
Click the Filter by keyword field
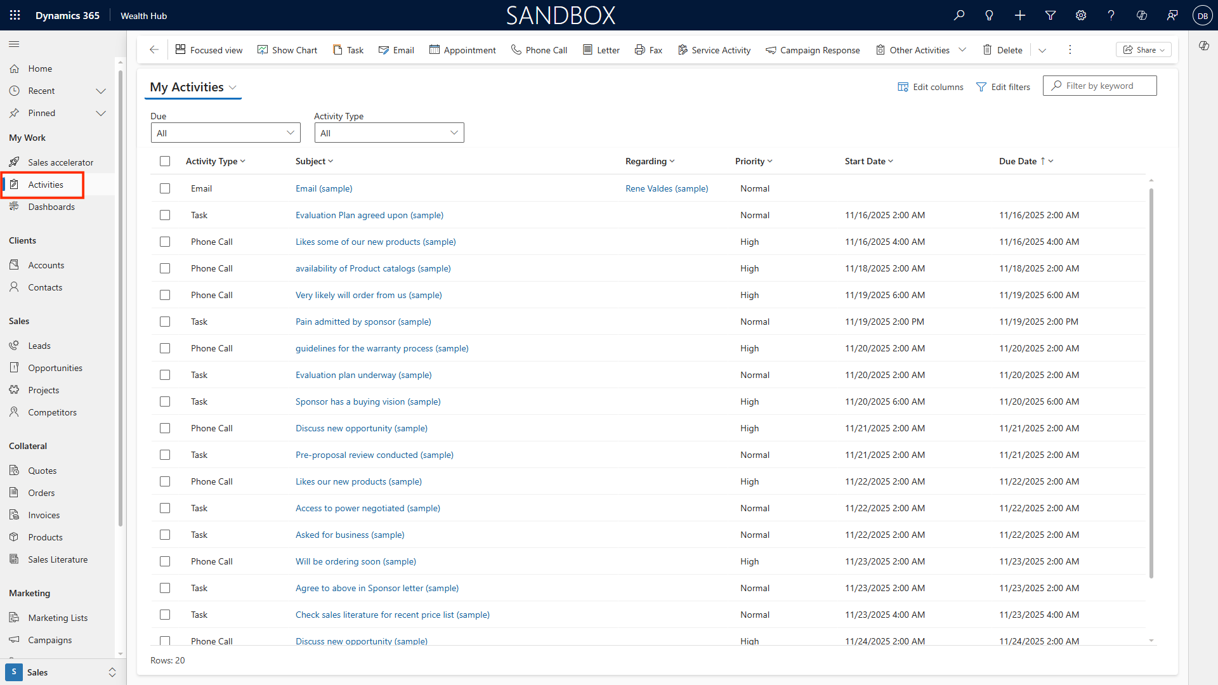tap(1107, 86)
